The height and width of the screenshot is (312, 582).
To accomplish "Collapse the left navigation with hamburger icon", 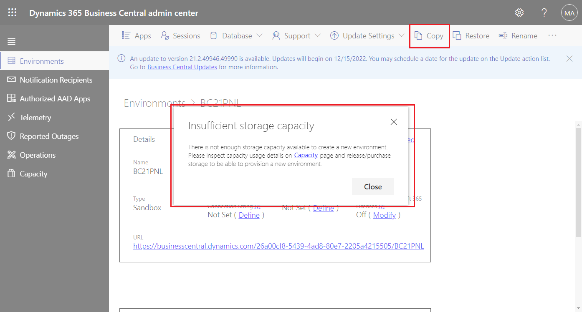I will [11, 41].
